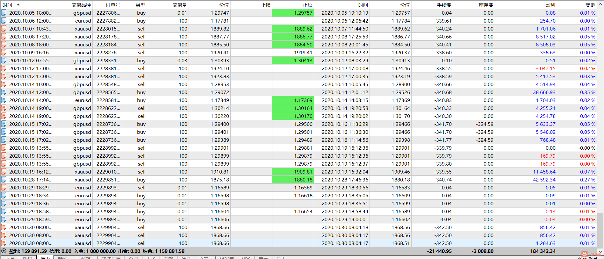Sort by the 手续费 column header
This screenshot has width=604, height=259.
point(444,5)
